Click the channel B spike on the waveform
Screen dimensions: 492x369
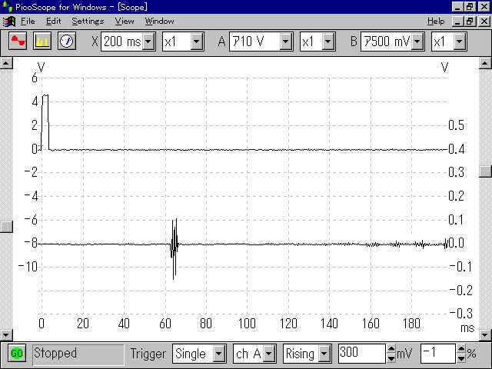(x=175, y=248)
